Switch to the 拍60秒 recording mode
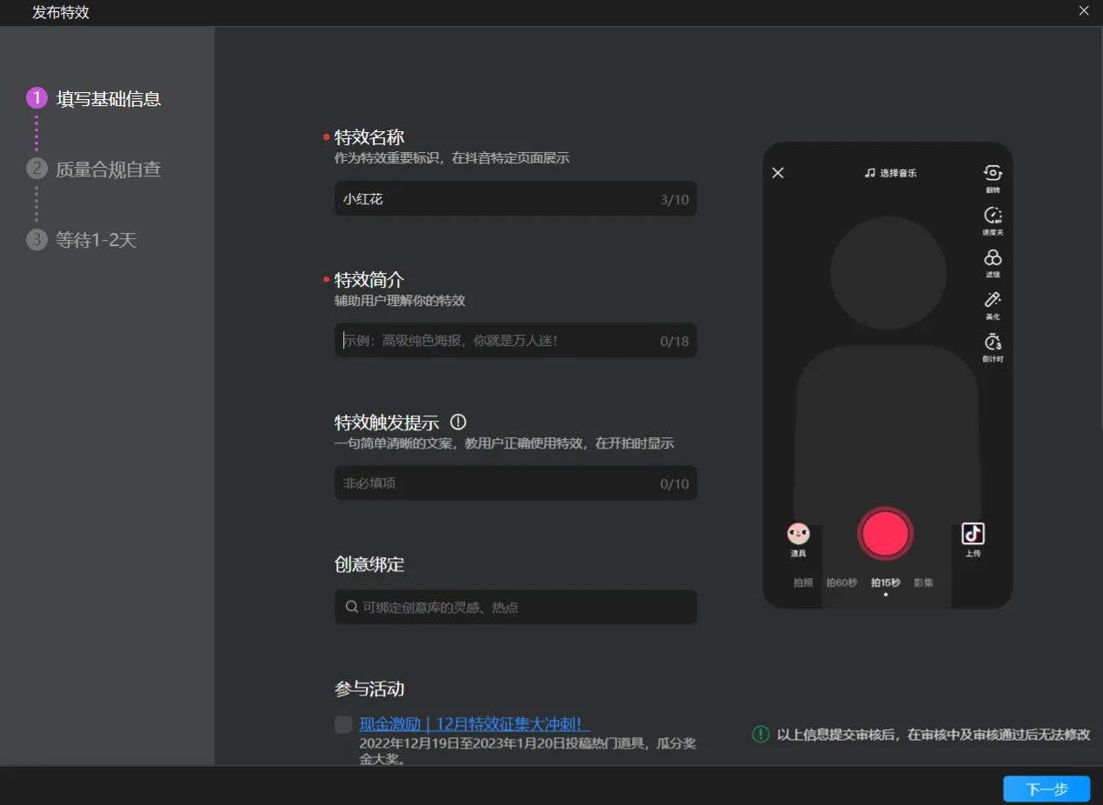 tap(840, 582)
